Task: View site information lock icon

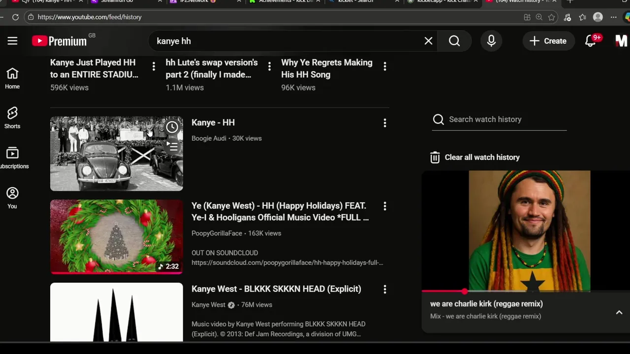Action: (31, 17)
